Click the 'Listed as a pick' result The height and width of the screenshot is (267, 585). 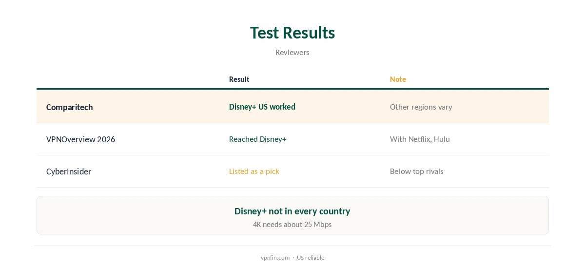[254, 171]
